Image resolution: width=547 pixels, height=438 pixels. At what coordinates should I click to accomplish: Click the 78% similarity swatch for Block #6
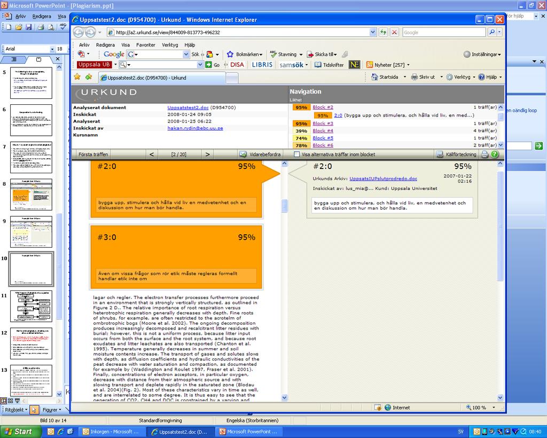coord(301,145)
